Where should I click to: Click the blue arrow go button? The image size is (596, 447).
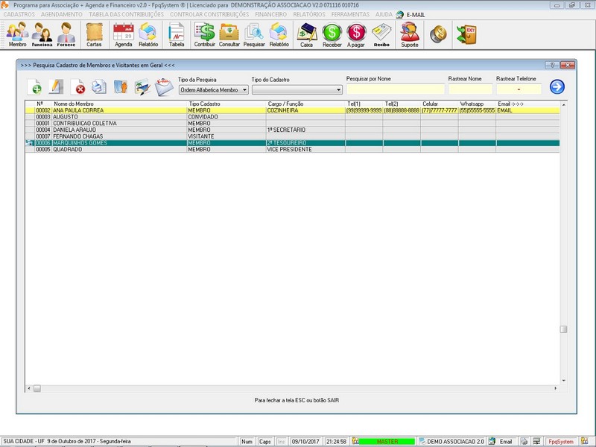[557, 87]
